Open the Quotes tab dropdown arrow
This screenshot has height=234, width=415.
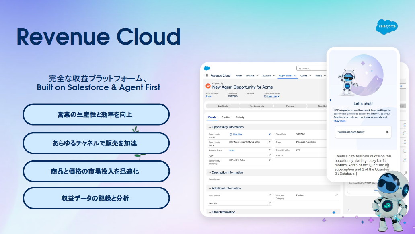310,76
